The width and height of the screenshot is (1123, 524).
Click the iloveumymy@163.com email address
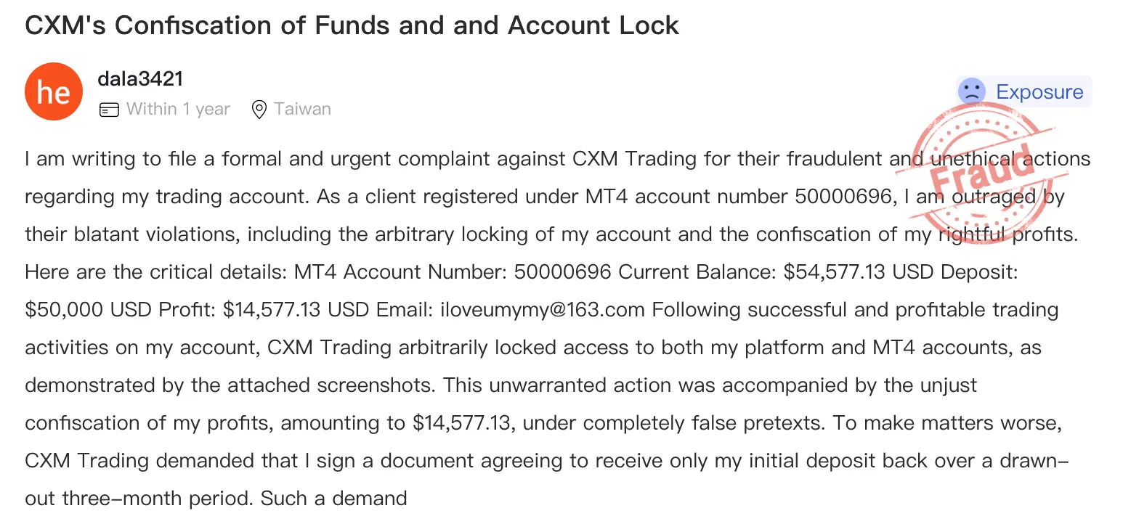click(543, 310)
